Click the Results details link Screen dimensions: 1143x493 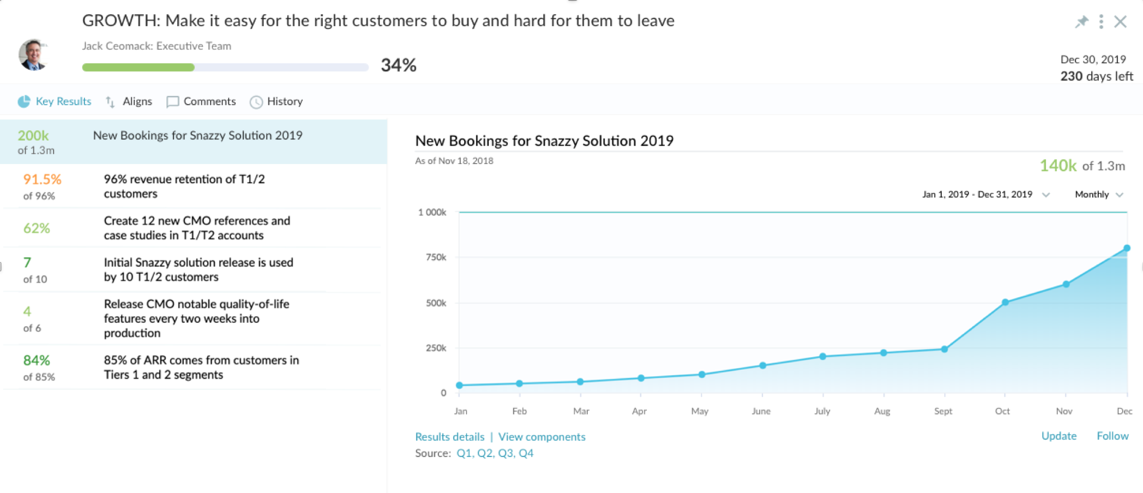[449, 437]
